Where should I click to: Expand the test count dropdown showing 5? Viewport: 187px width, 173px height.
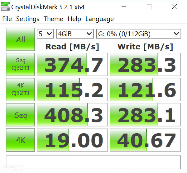[x=45, y=34]
